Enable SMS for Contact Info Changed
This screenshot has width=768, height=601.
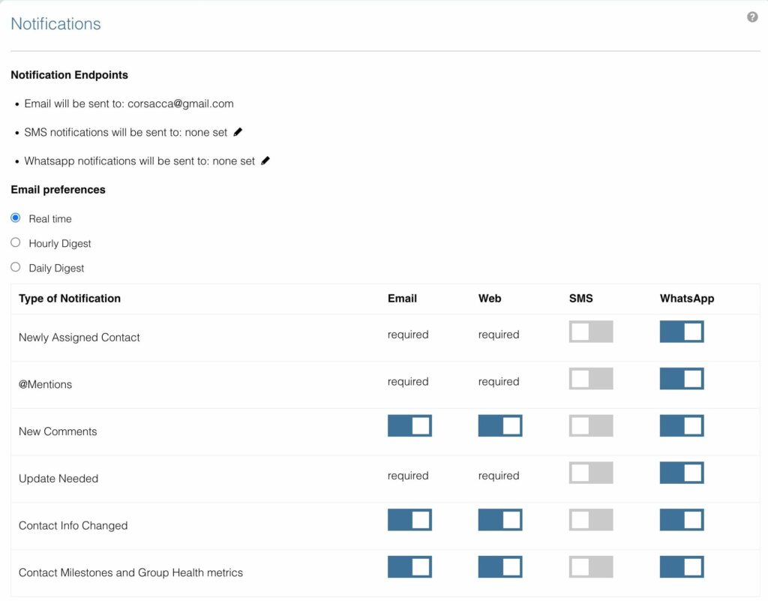tap(591, 520)
